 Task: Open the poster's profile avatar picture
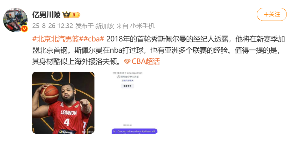(x=15, y=20)
